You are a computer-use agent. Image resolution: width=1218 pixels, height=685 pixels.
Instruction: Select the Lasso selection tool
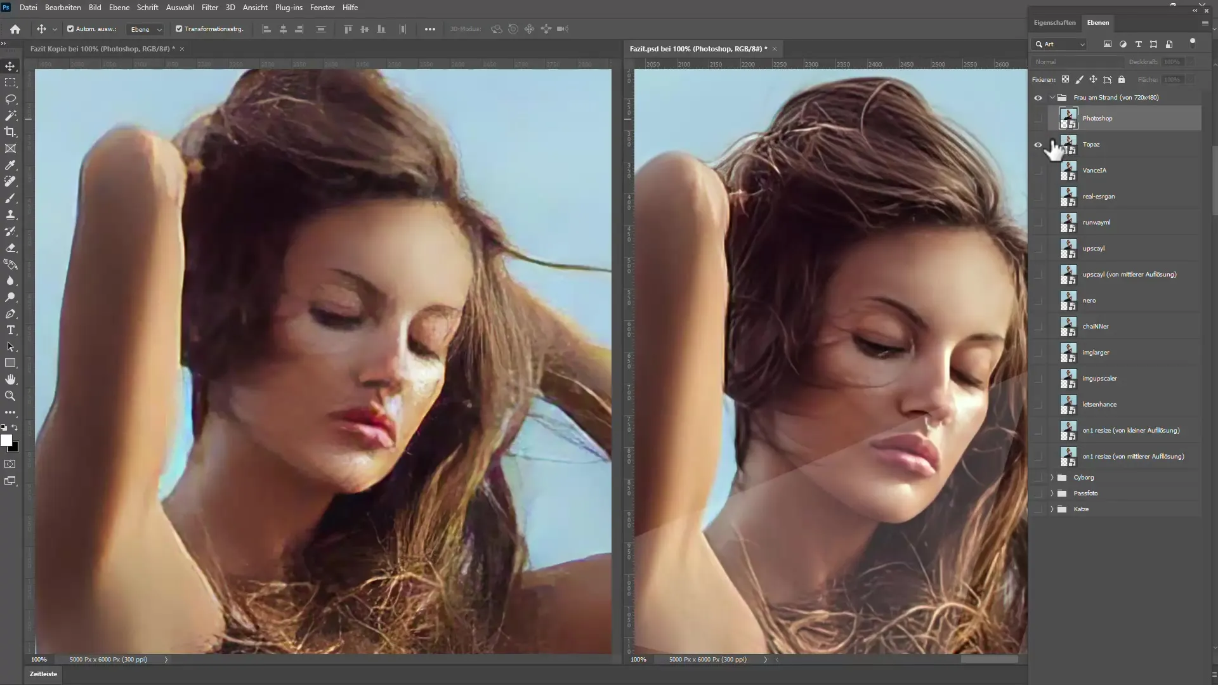pyautogui.click(x=11, y=99)
